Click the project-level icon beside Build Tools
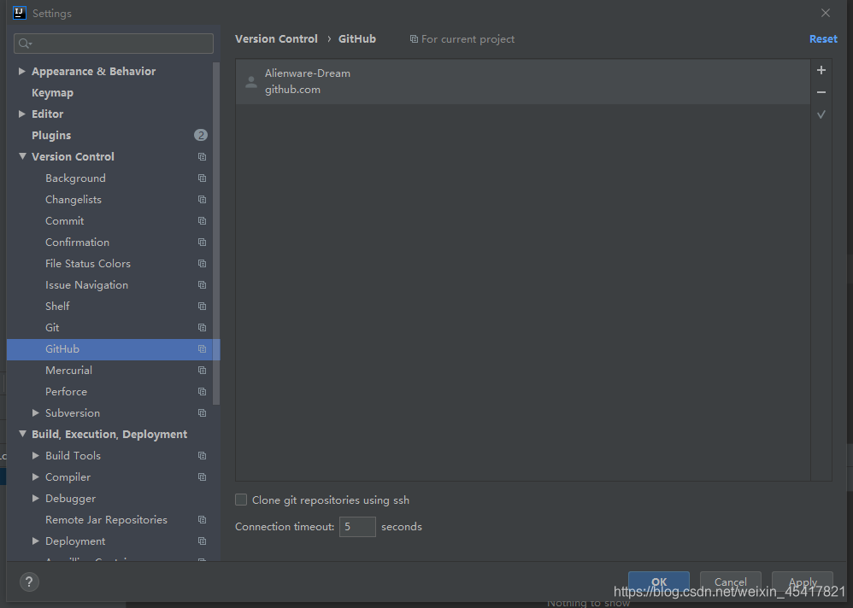The height and width of the screenshot is (608, 853). 202,455
